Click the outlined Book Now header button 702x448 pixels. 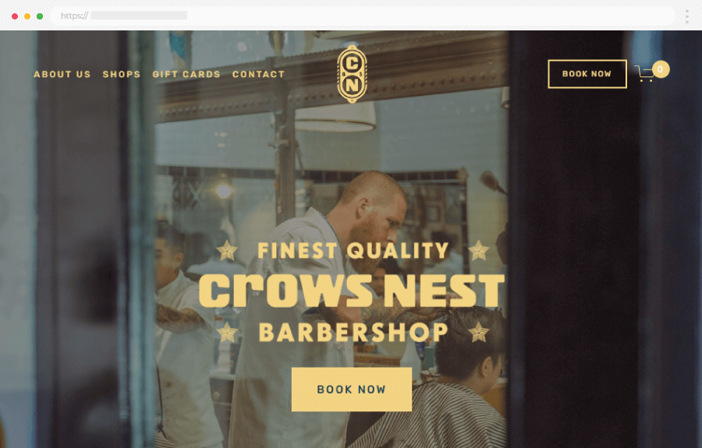[x=587, y=74]
